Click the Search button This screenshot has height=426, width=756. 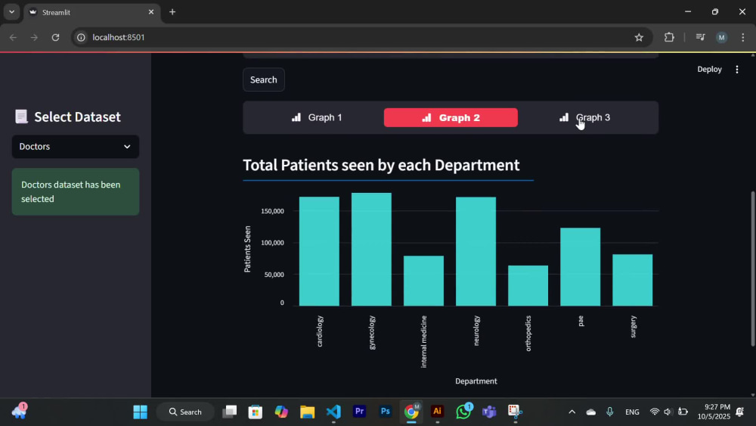tap(263, 79)
